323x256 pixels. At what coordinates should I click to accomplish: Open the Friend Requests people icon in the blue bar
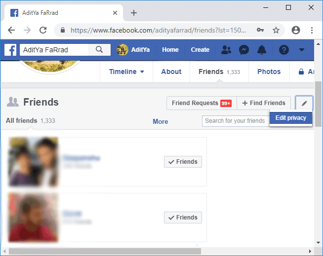pos(226,50)
